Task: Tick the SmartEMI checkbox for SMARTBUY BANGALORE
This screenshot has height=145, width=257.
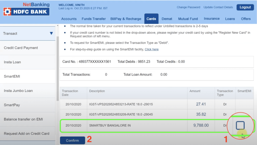Action: [x=240, y=125]
